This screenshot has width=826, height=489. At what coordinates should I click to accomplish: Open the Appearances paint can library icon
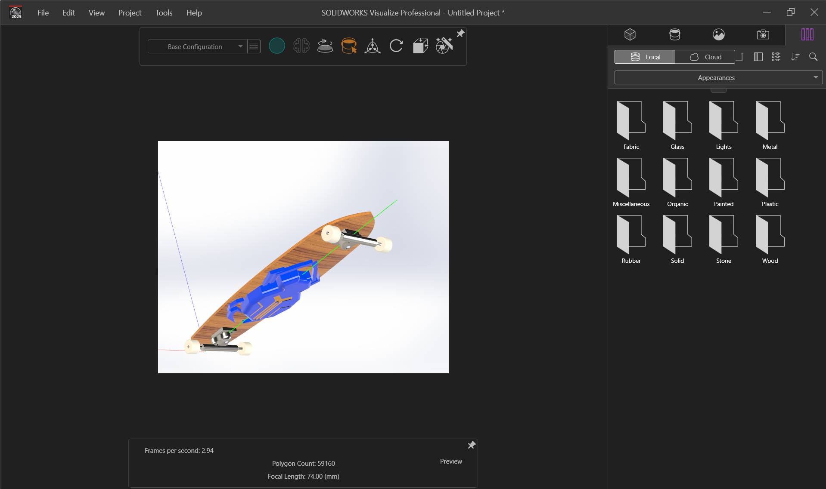[x=674, y=34]
